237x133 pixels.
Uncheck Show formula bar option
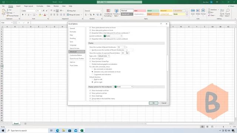90,59
